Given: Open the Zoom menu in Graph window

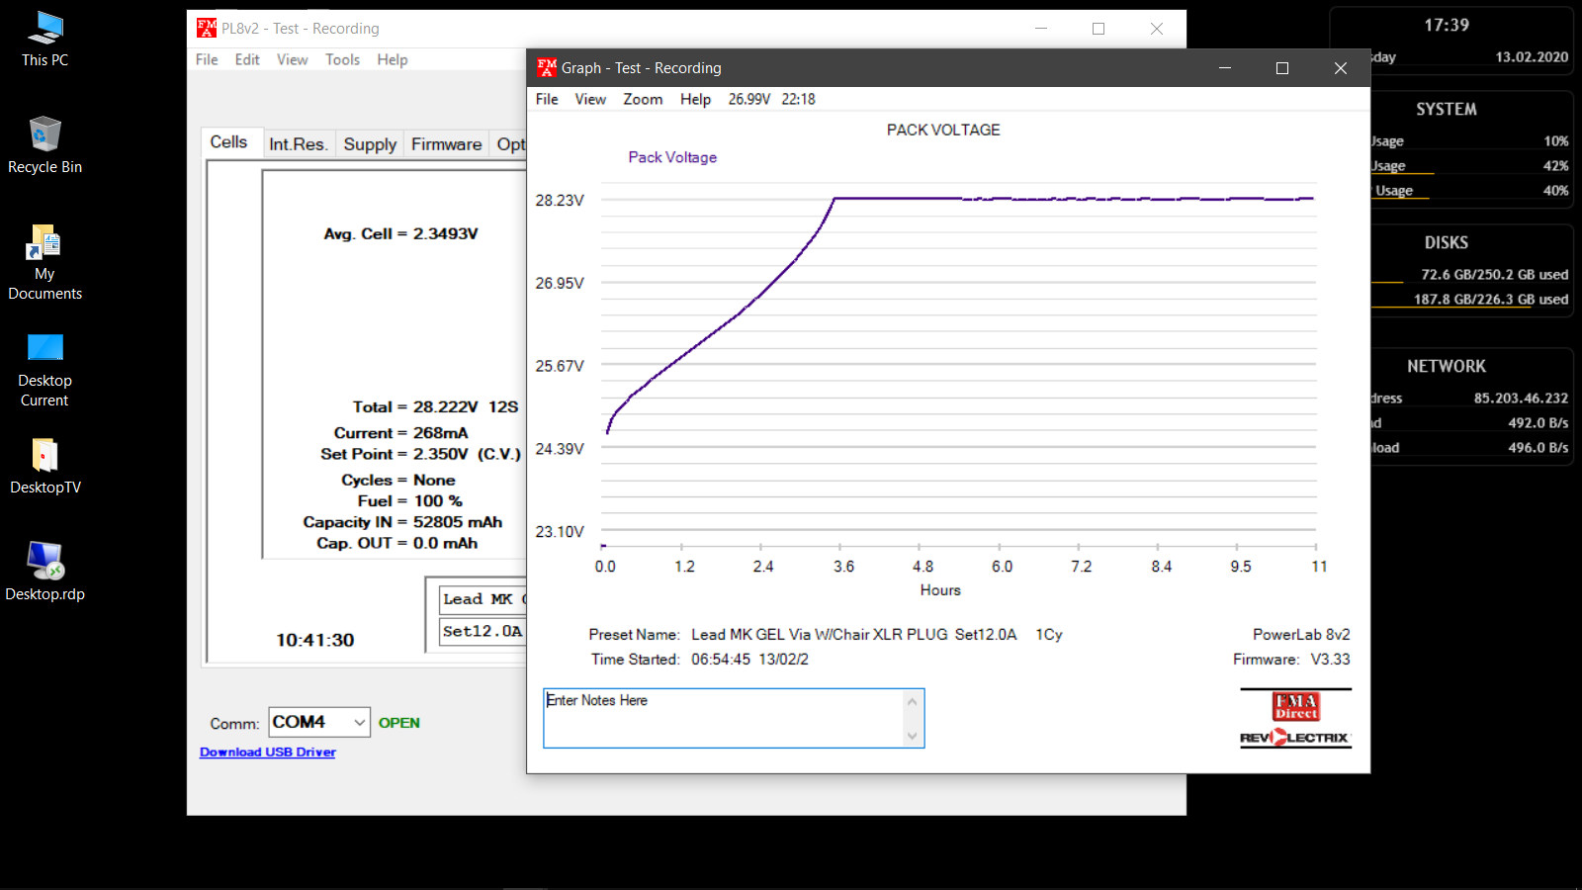Looking at the screenshot, I should [643, 99].
